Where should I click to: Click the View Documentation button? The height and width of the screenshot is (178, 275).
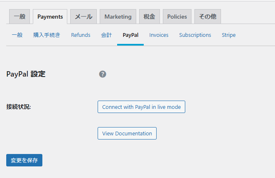pyautogui.click(x=127, y=133)
